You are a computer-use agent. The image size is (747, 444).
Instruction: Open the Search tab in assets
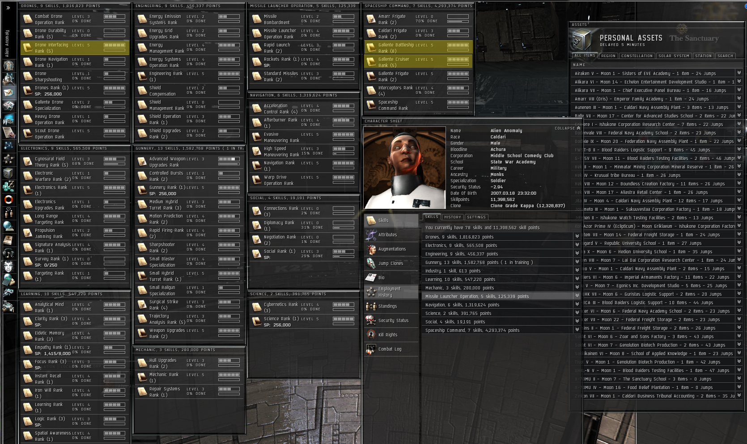pyautogui.click(x=725, y=56)
